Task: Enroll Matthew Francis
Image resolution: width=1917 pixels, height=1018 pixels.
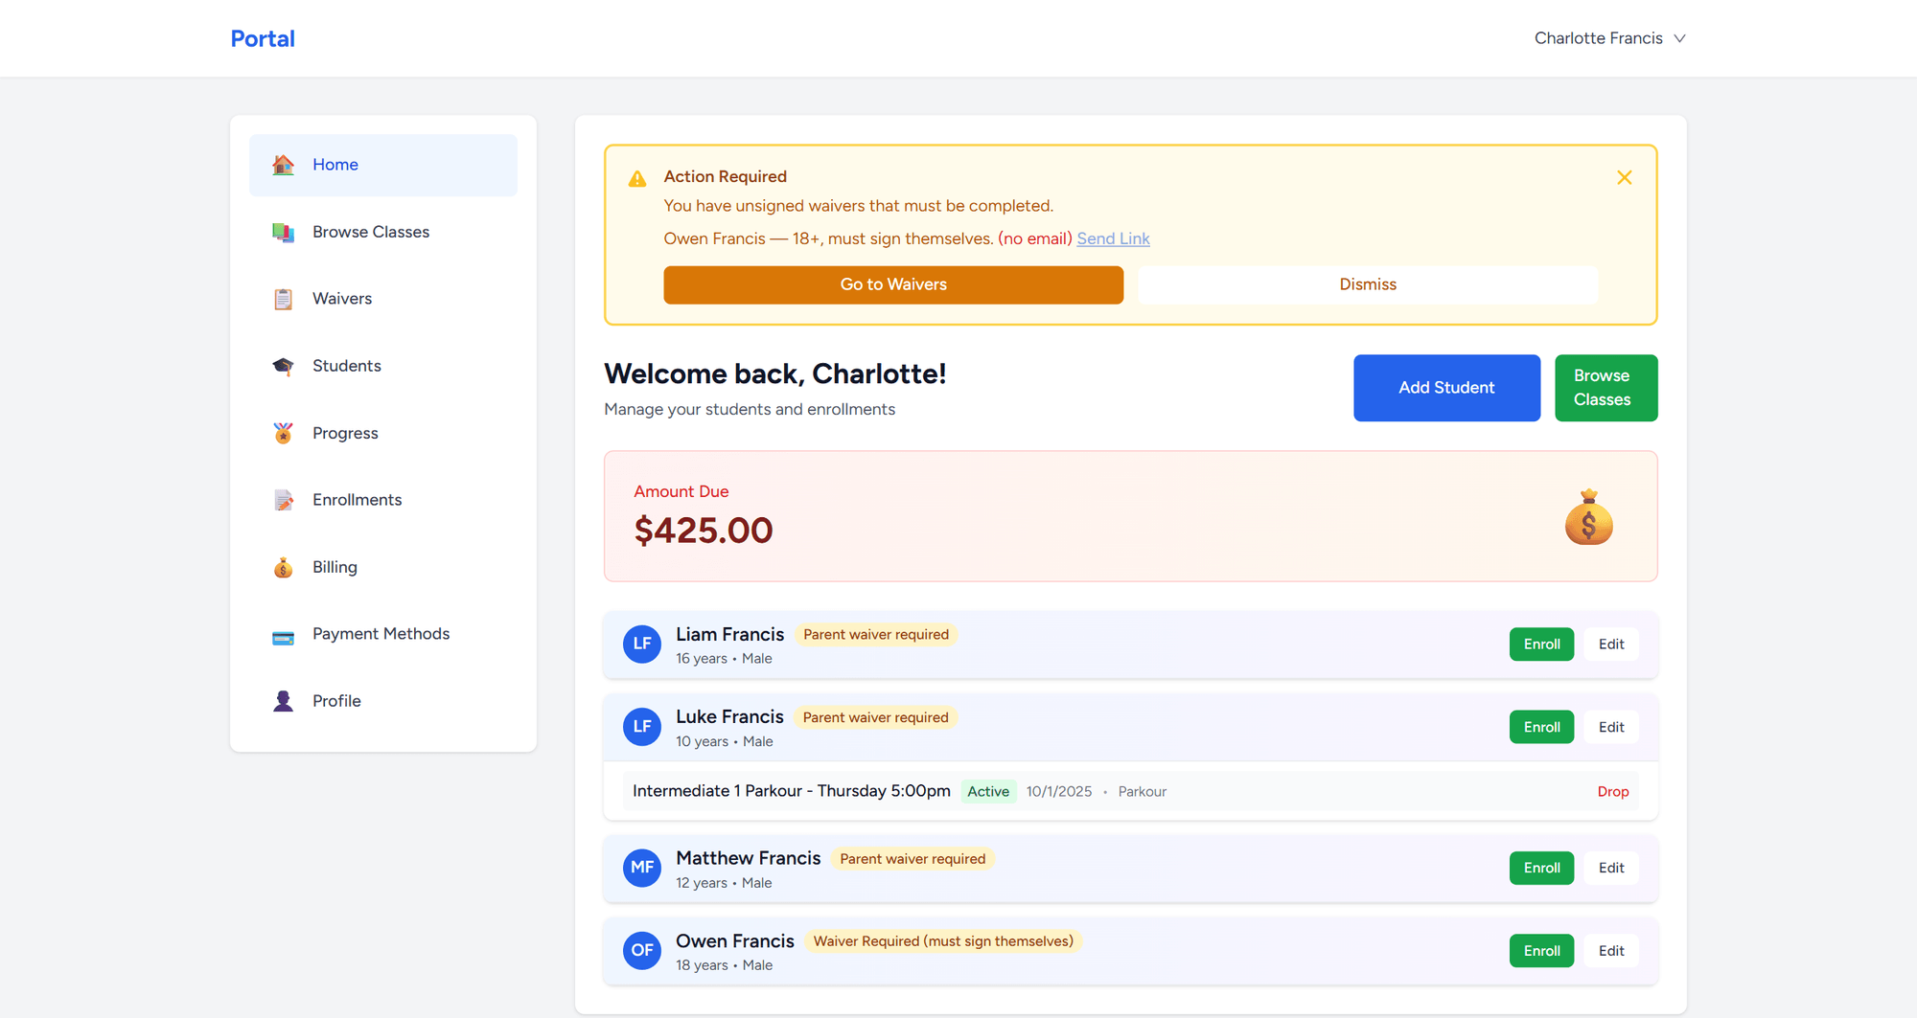Action: click(x=1541, y=868)
